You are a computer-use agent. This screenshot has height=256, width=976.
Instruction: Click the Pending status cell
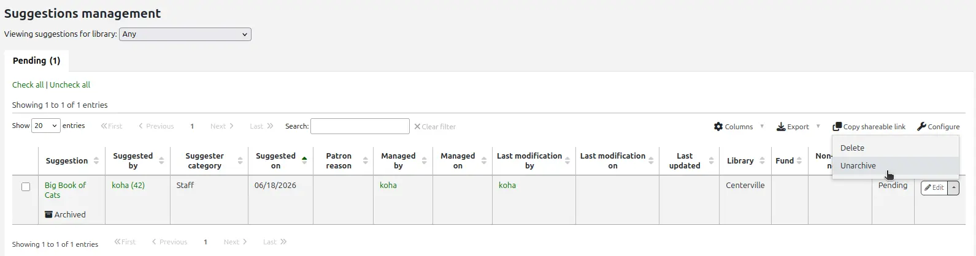click(x=893, y=200)
